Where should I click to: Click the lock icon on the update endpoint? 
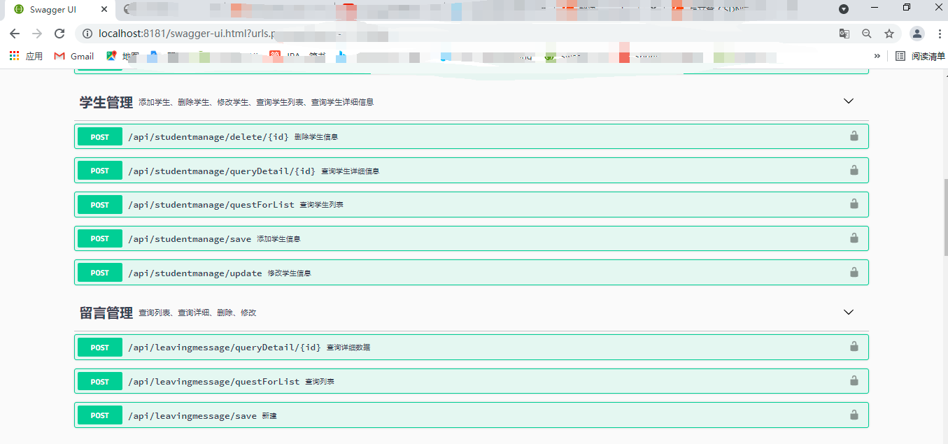pyautogui.click(x=854, y=272)
